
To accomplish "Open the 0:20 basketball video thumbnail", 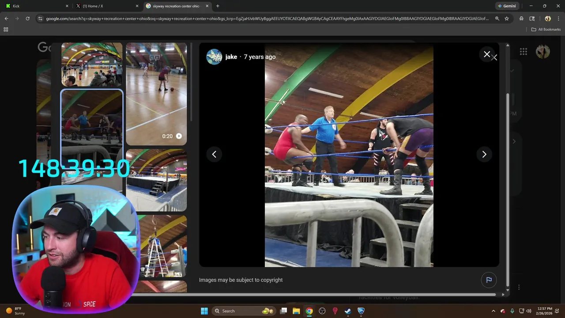I will click(156, 94).
